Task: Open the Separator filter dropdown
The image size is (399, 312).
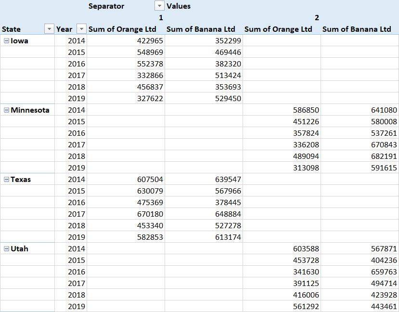Action: pos(159,6)
